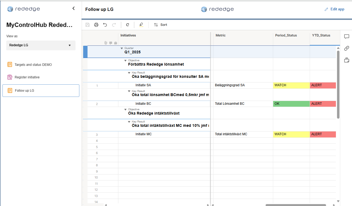Collapse the Q1_2025 quarter group
The width and height of the screenshot is (352, 206).
coord(122,48)
